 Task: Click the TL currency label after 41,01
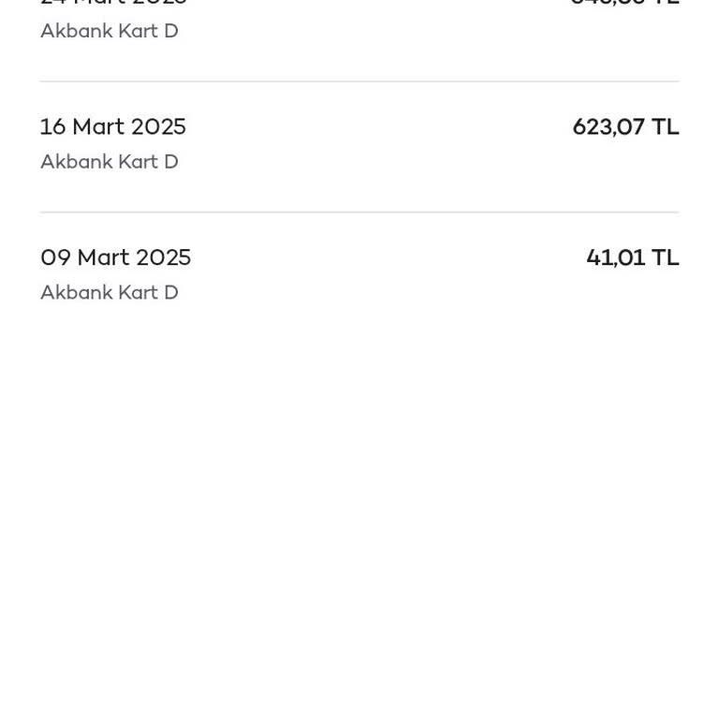tap(665, 258)
